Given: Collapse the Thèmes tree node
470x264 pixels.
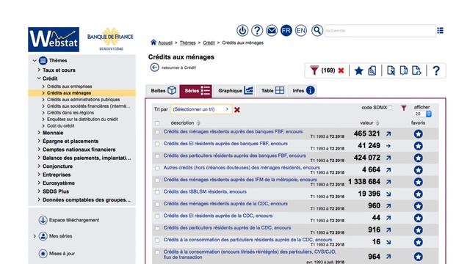Looking at the screenshot, I should click(35, 60).
